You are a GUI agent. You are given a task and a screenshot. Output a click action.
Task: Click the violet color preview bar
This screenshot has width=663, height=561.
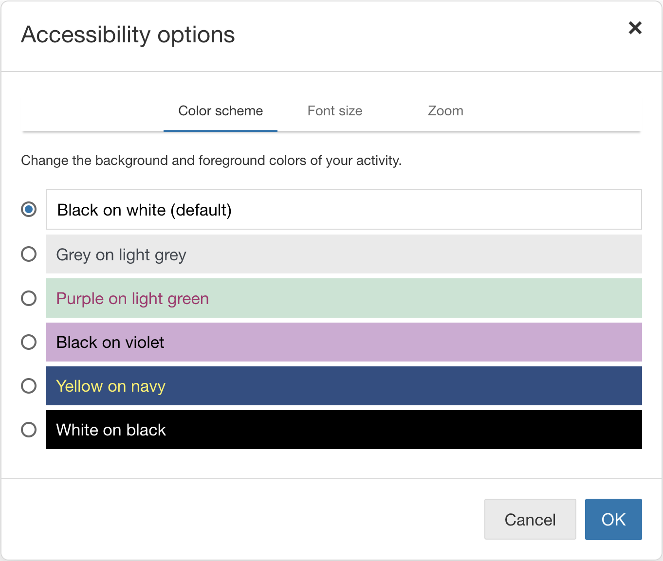tap(344, 342)
